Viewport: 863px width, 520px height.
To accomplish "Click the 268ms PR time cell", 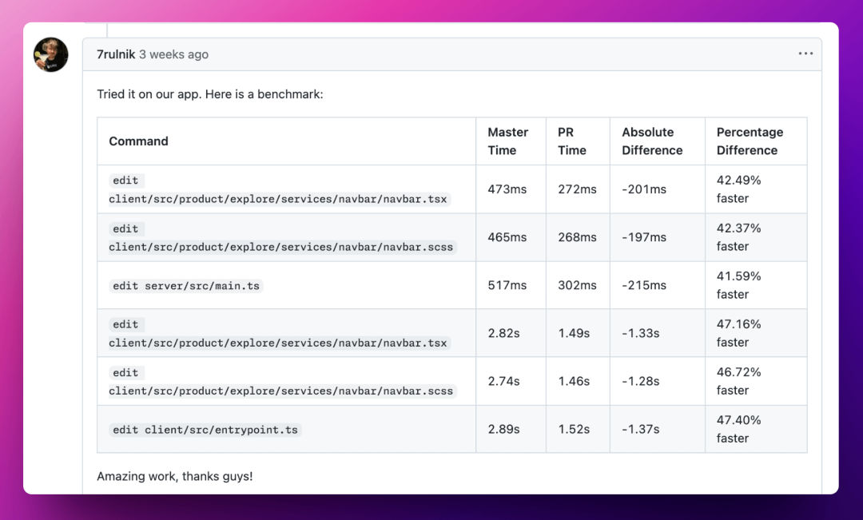I will [578, 237].
